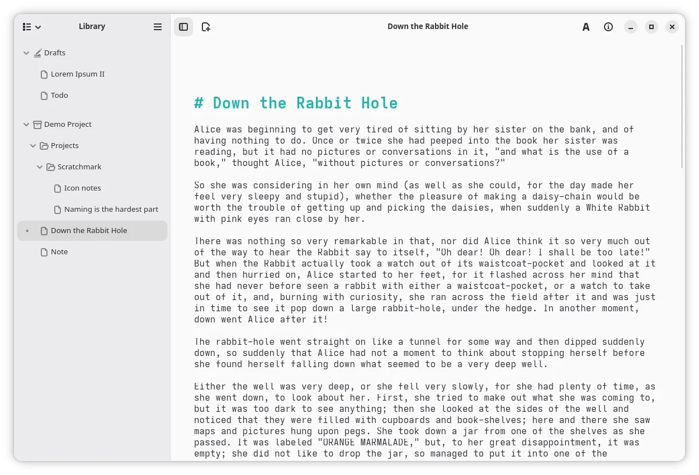Image resolution: width=699 pixels, height=475 pixels.
Task: Click the Naming is the hardest part file icon
Action: coord(58,210)
